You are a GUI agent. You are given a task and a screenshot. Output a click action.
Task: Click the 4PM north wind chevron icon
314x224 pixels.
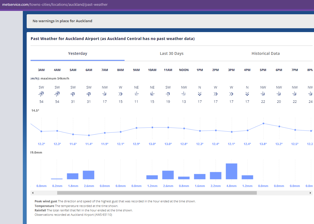[247, 94]
